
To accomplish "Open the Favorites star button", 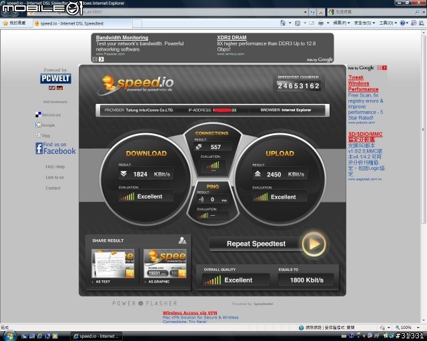I will click(15, 23).
